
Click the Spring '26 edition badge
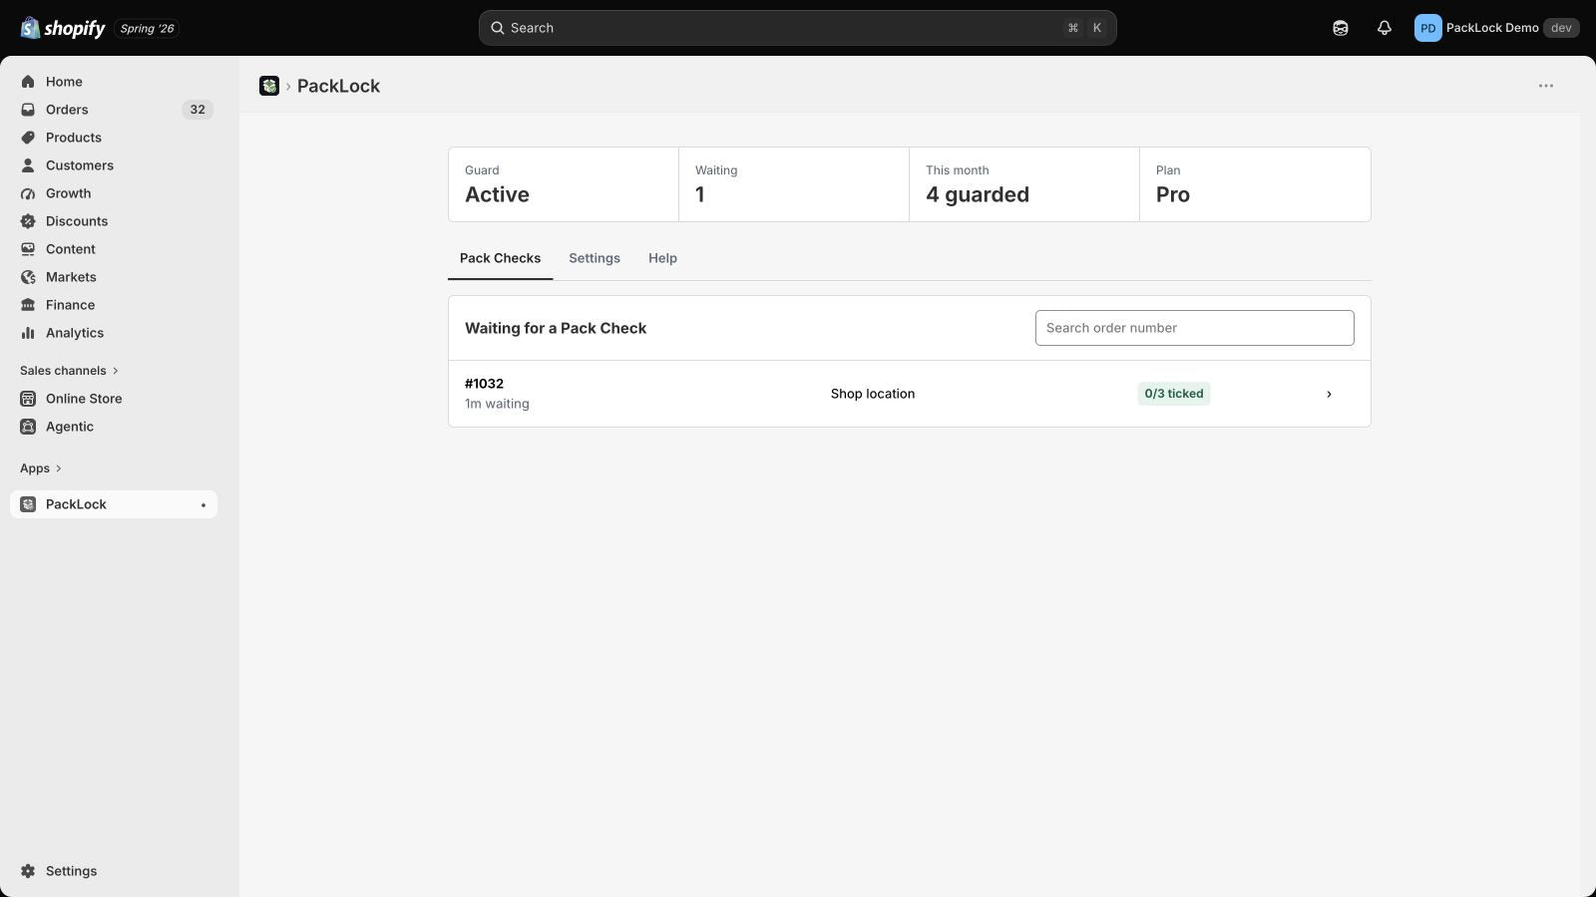[x=147, y=28]
